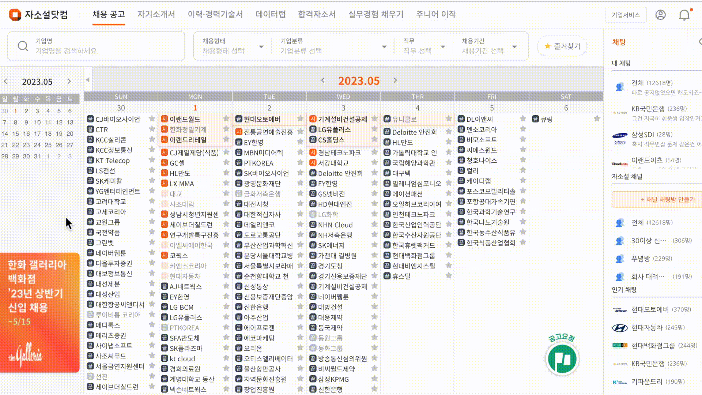Image resolution: width=702 pixels, height=395 pixels.
Task: Open the 30이상 신… channel
Action: [657, 241]
